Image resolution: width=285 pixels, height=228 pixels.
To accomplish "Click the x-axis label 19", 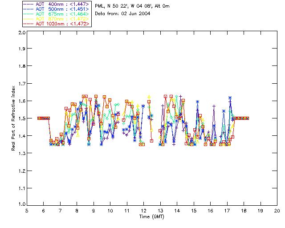I will [x=261, y=211].
